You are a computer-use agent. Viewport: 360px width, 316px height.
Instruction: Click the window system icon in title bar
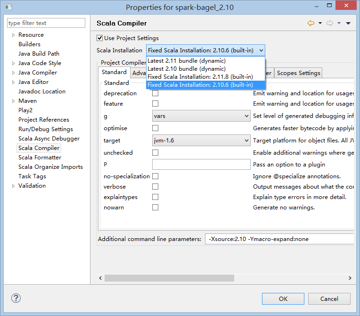coord(8,7)
